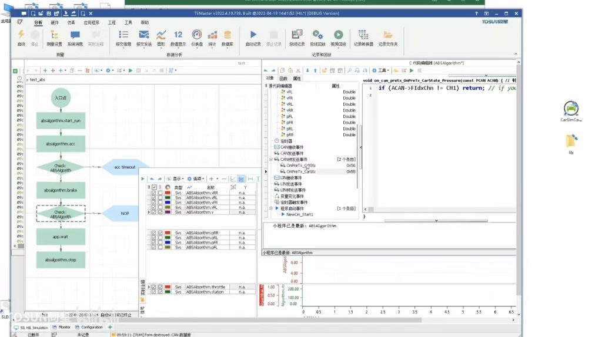Collapse the CAN预发送事件 tree node
Image resolution: width=602 pixels, height=337 pixels.
tap(271, 160)
